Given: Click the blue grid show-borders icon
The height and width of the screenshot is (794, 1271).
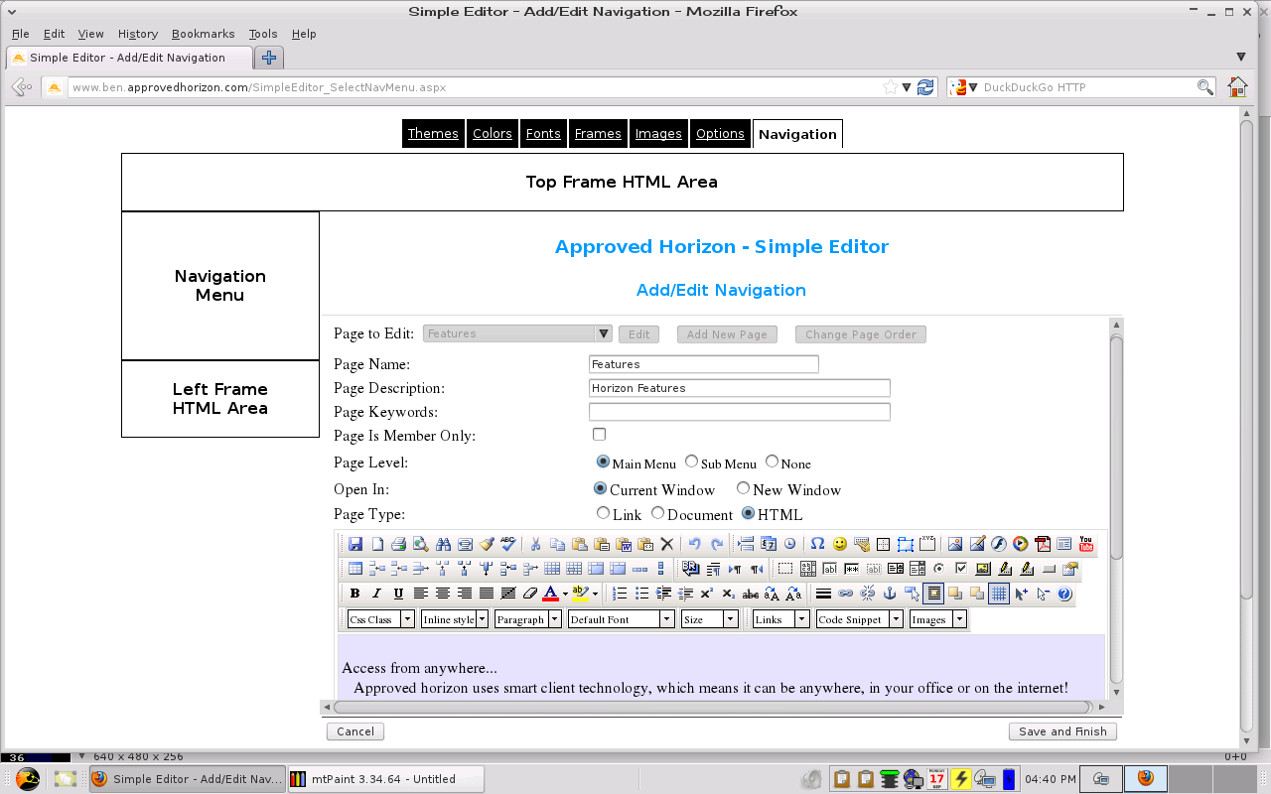Looking at the screenshot, I should point(999,594).
